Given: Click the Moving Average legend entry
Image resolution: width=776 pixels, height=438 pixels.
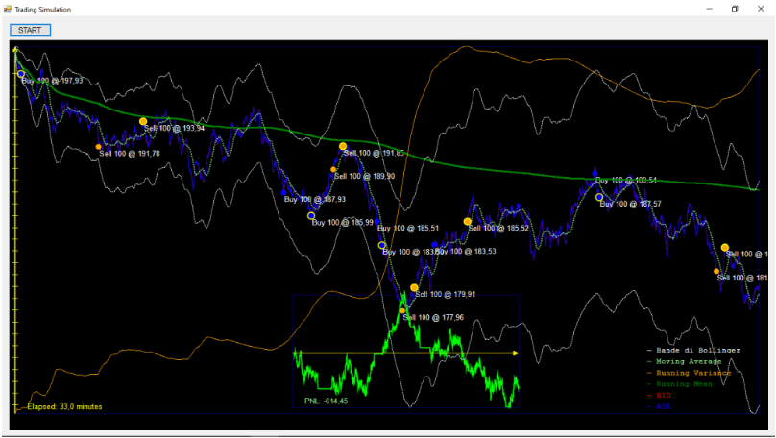Looking at the screenshot, I should [687, 361].
